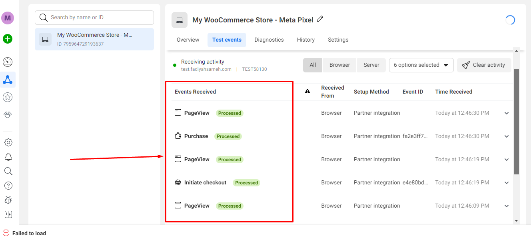
Task: Open the handshake partner integrations icon
Action: [8, 114]
